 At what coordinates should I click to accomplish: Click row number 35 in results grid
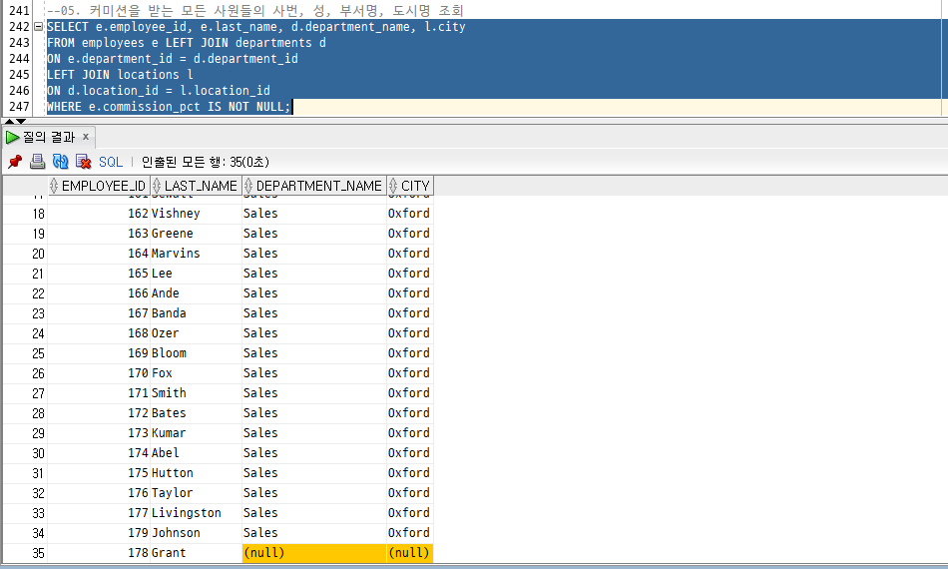pyautogui.click(x=25, y=553)
